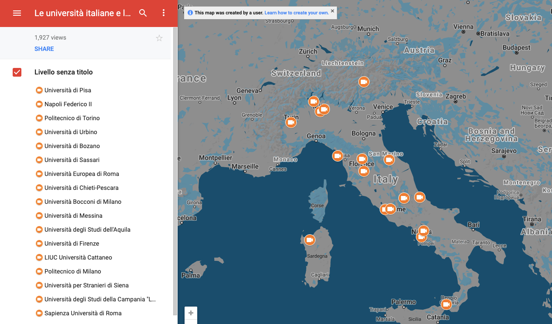
Task: Zoom in with the plus button
Action: tap(191, 313)
